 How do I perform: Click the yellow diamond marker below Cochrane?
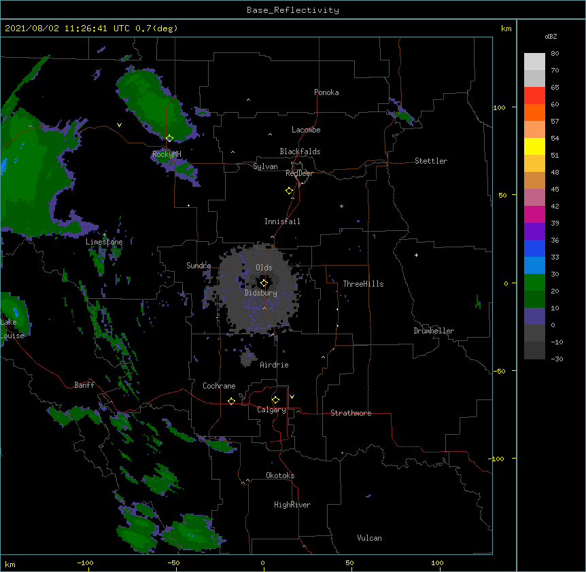point(231,401)
